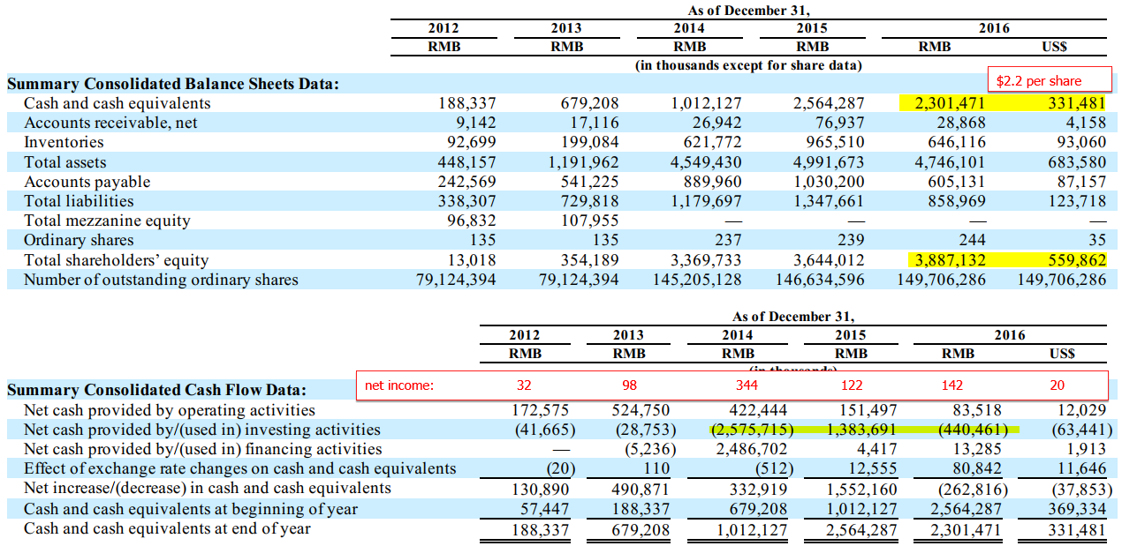Select the 'net income:' annotation label
The image size is (1122, 546).
coord(399,385)
